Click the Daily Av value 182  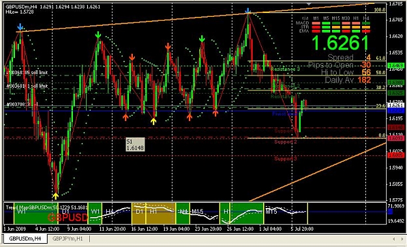(364, 80)
